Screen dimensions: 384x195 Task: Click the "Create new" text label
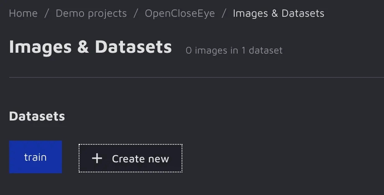point(140,159)
